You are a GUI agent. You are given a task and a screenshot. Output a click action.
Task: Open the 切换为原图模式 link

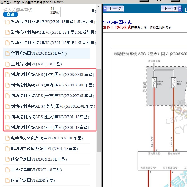(117, 22)
